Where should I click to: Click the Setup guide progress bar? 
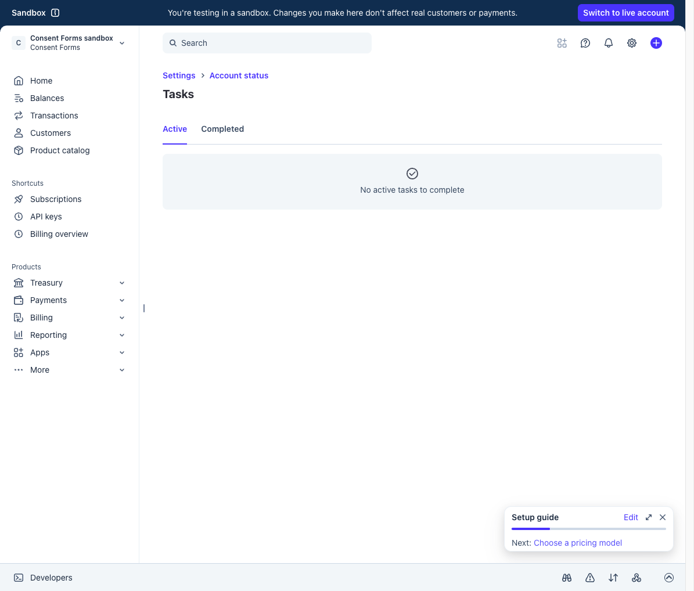[x=589, y=529]
